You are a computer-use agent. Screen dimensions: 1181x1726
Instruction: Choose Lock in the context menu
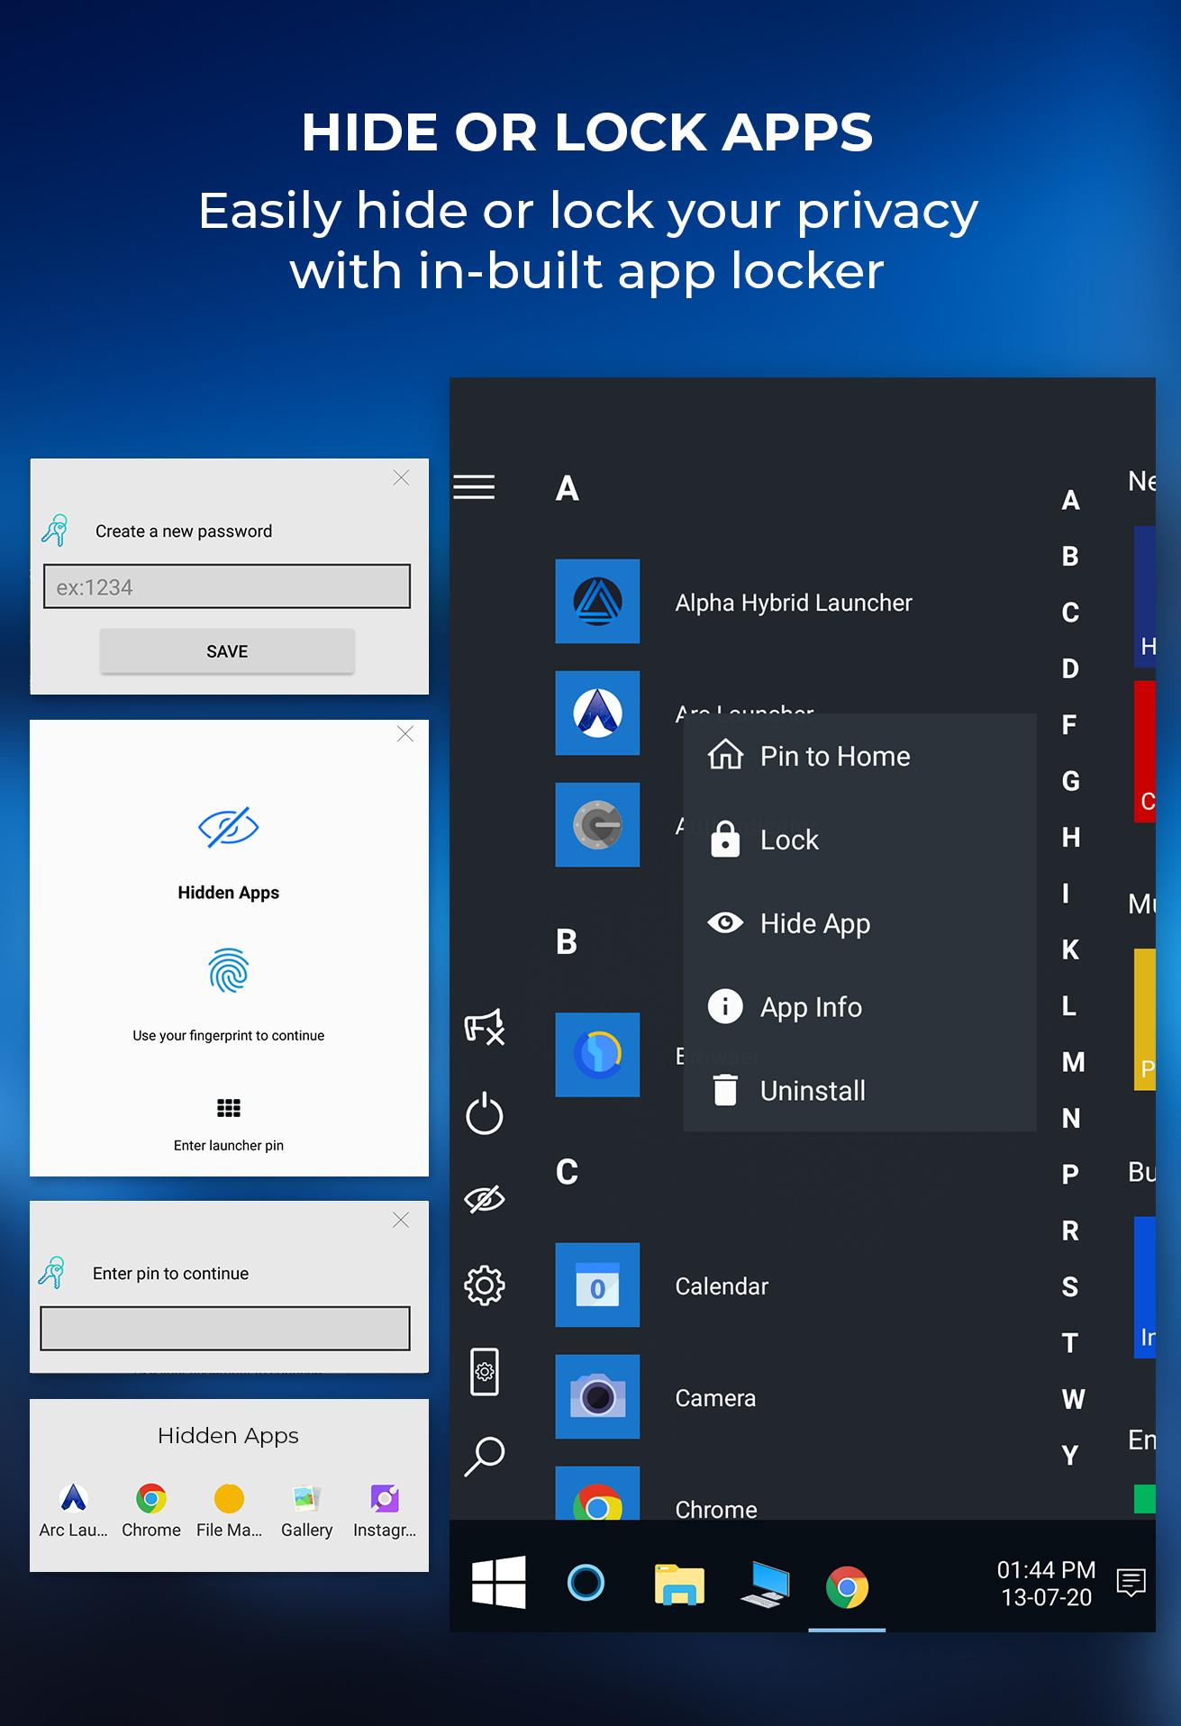(x=788, y=840)
